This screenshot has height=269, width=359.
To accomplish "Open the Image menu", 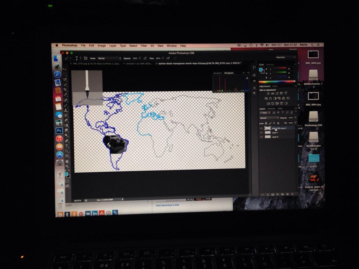I will click(x=102, y=46).
